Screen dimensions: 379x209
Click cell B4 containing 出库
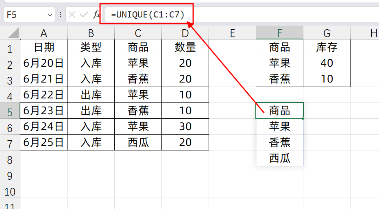click(x=91, y=95)
